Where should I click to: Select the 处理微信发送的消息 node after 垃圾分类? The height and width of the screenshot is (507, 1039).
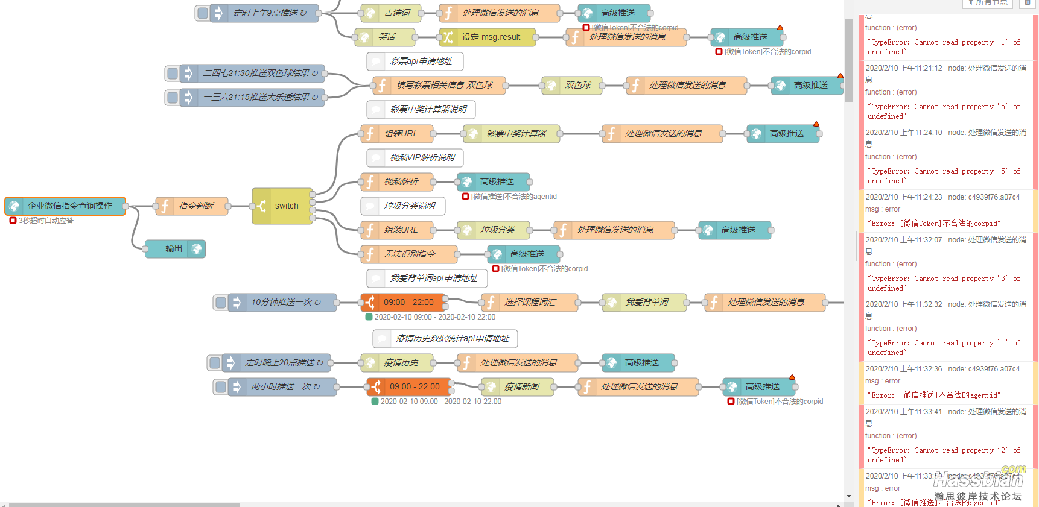pos(614,230)
